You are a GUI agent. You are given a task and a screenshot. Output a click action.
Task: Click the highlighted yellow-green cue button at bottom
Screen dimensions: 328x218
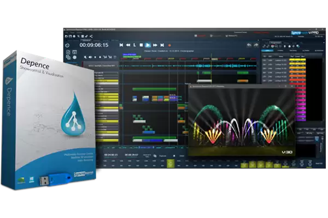171,163
